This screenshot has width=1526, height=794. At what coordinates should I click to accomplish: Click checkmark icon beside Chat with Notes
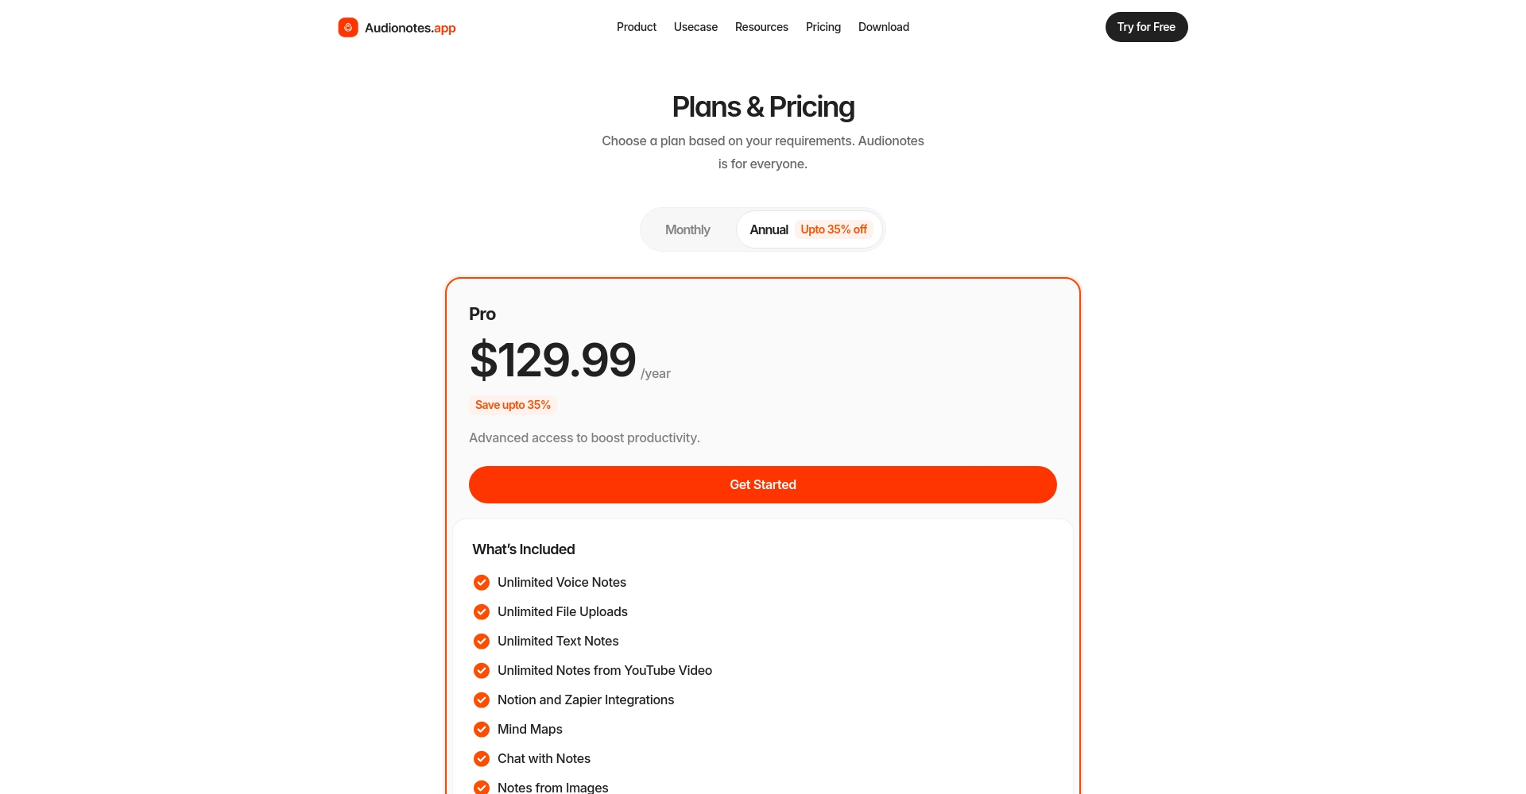(482, 759)
